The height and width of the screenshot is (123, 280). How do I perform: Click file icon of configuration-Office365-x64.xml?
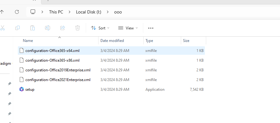(x=21, y=51)
